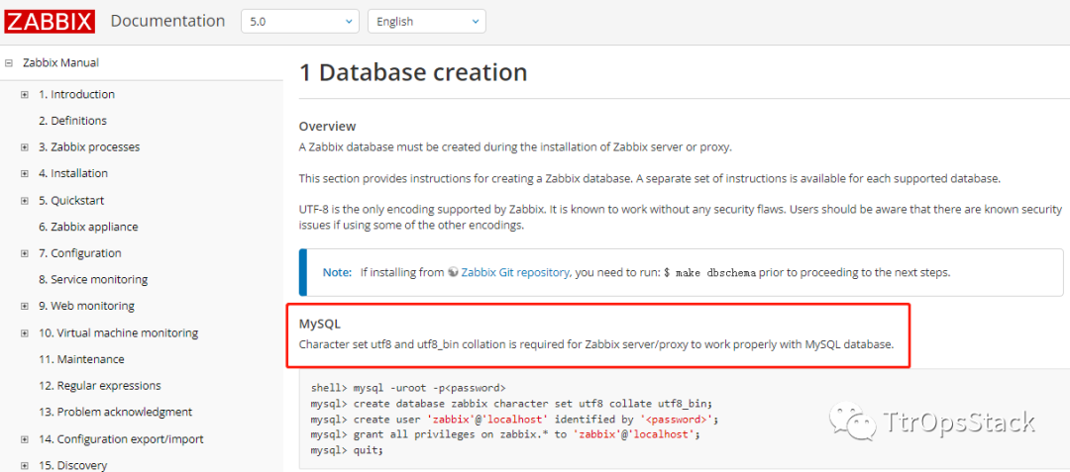Open the English language dropdown

tap(426, 21)
